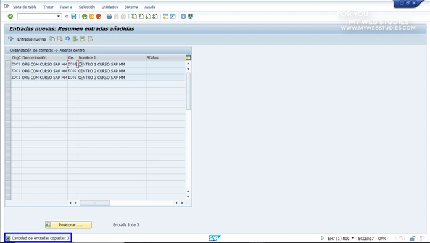
Task: Click the Status column header
Action: tap(165, 57)
